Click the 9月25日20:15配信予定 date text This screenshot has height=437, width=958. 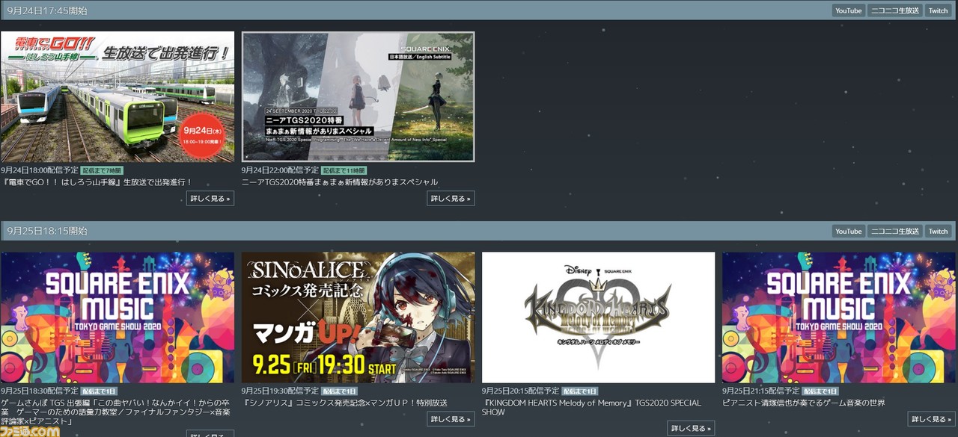point(520,391)
